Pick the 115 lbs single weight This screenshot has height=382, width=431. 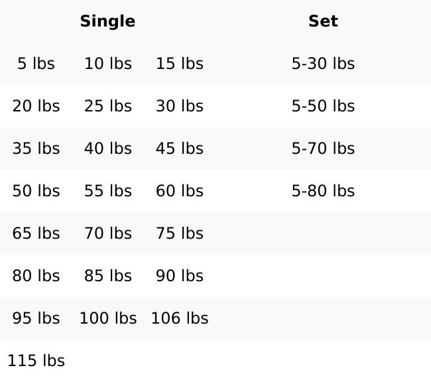click(36, 361)
